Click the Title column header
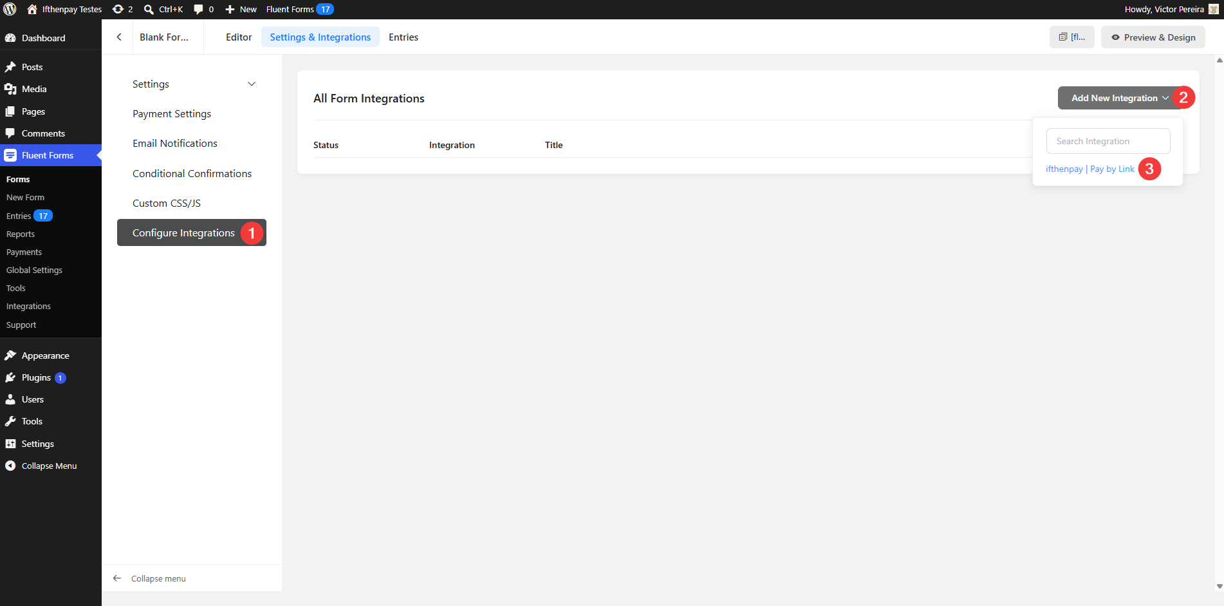The width and height of the screenshot is (1224, 606). click(x=553, y=145)
